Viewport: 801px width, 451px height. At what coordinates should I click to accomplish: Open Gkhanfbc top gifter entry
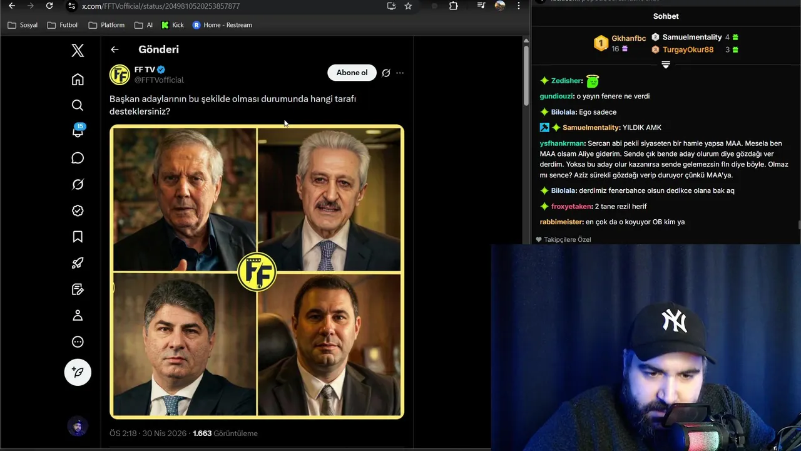click(620, 43)
